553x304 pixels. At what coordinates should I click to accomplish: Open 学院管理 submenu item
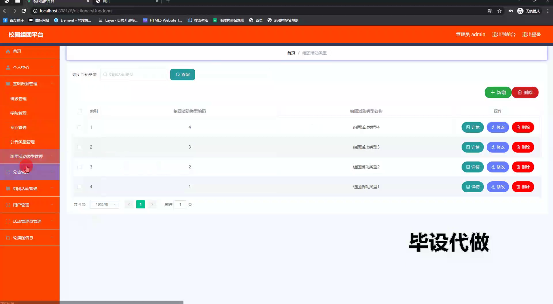[x=30, y=113]
